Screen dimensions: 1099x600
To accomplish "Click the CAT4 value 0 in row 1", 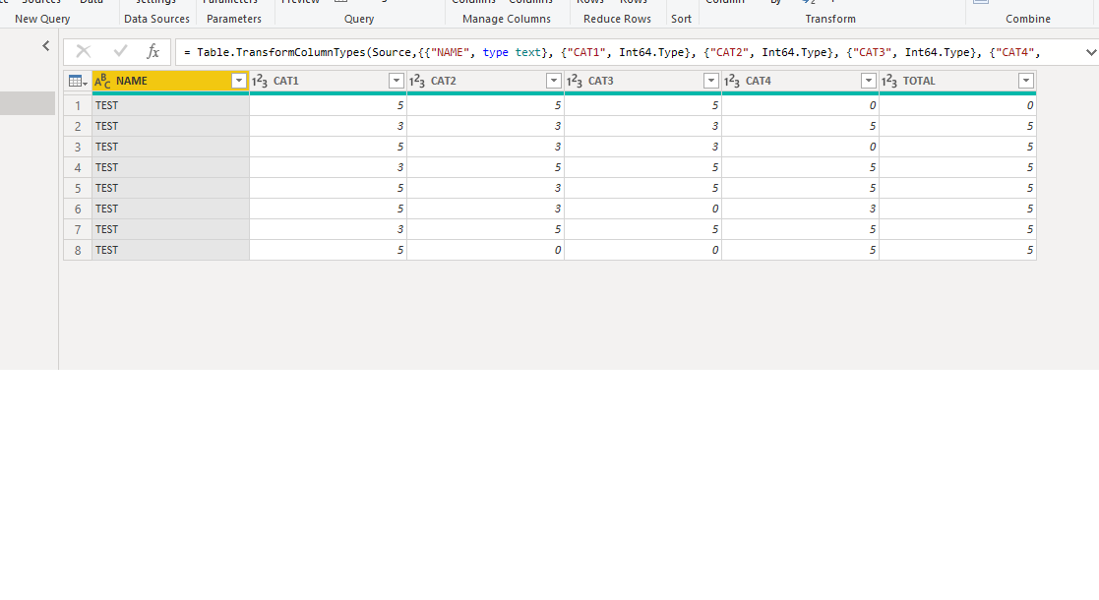I will tap(801, 106).
